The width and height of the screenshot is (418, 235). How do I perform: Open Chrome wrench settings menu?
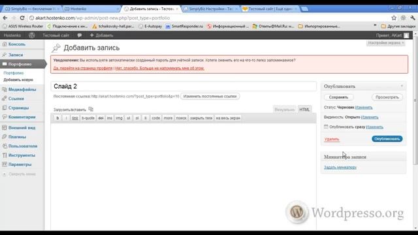coord(413,18)
